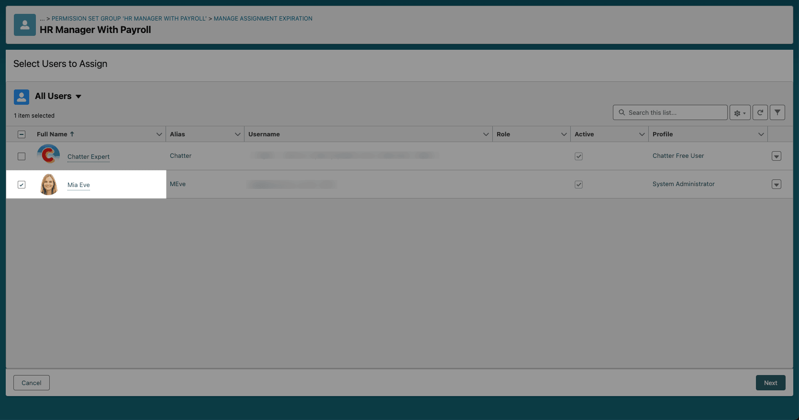Toggle the select-all rows checkbox
799x420 pixels.
pyautogui.click(x=22, y=134)
